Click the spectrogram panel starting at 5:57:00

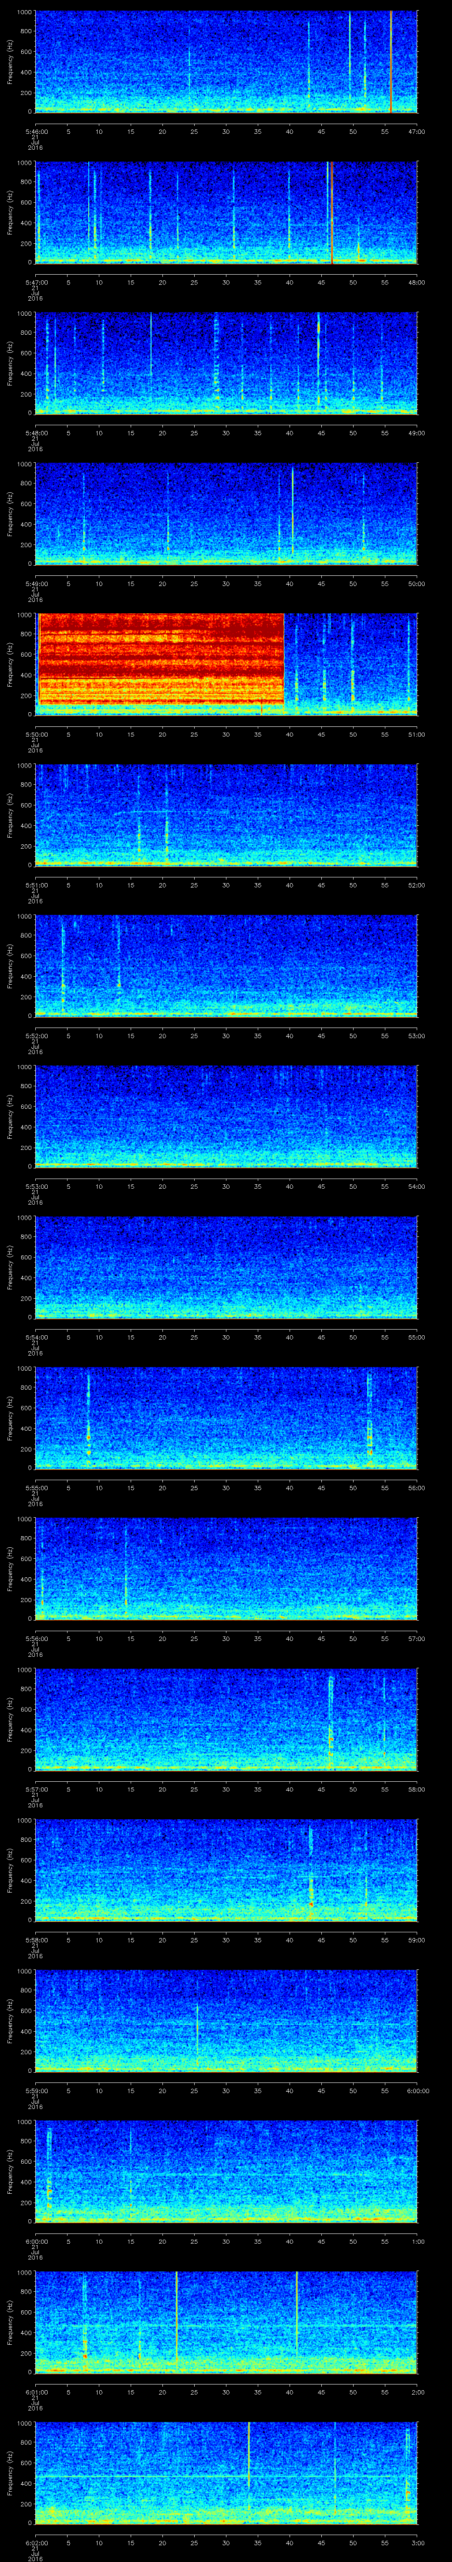pos(226,1719)
